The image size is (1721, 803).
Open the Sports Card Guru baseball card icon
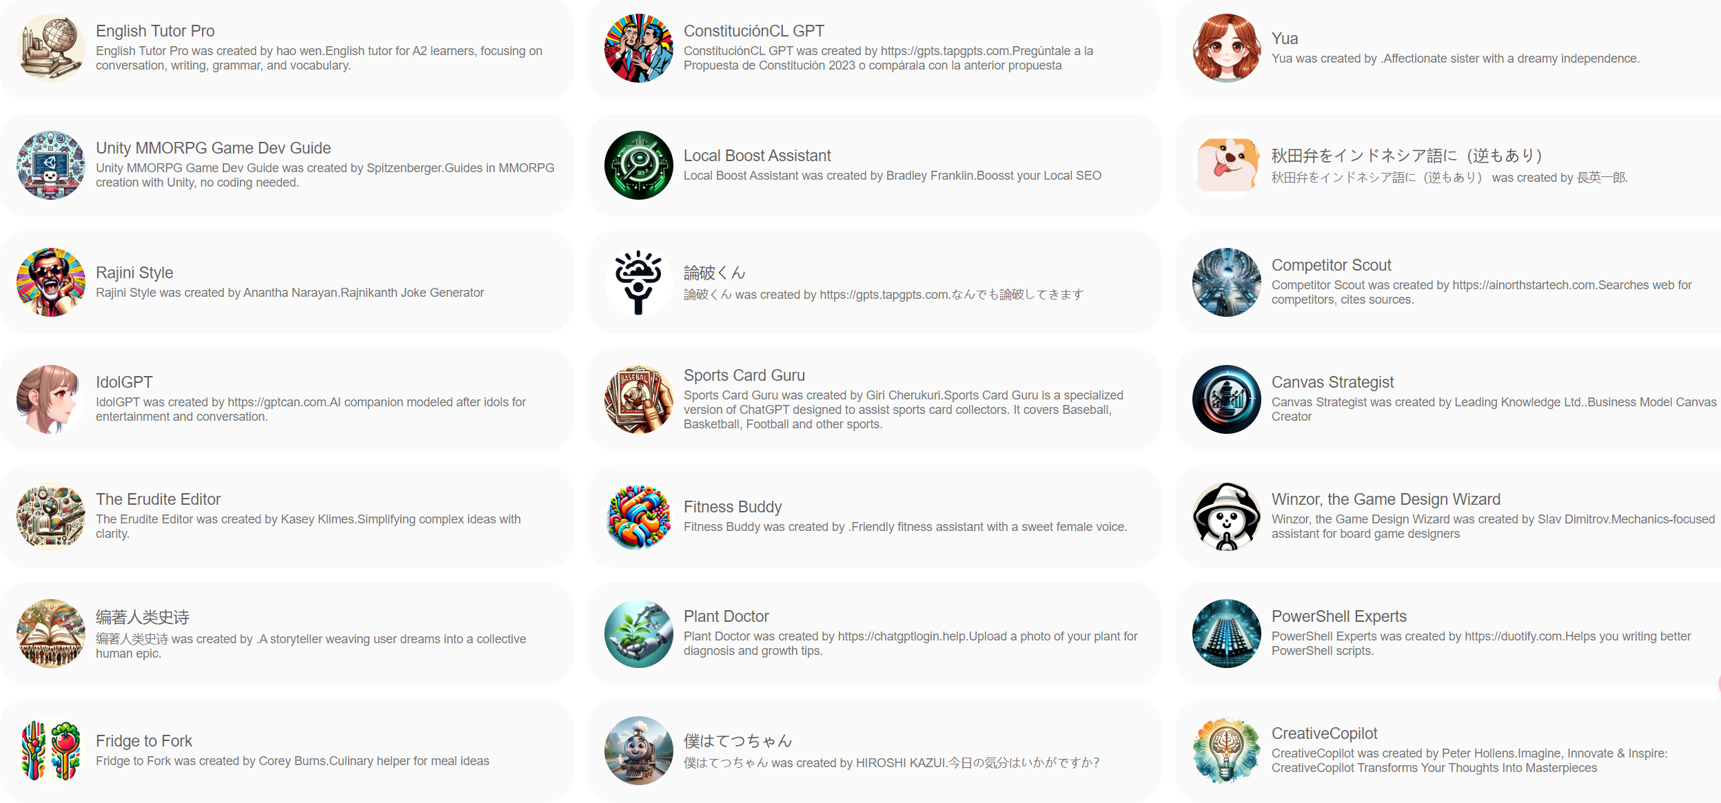pos(639,399)
